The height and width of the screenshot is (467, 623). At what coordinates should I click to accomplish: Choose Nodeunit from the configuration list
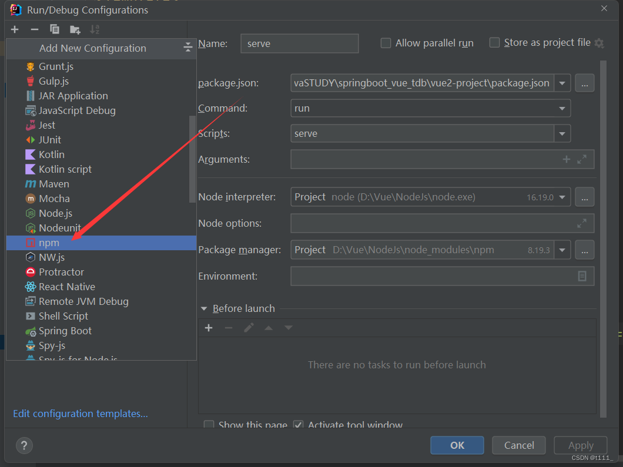coord(101,228)
